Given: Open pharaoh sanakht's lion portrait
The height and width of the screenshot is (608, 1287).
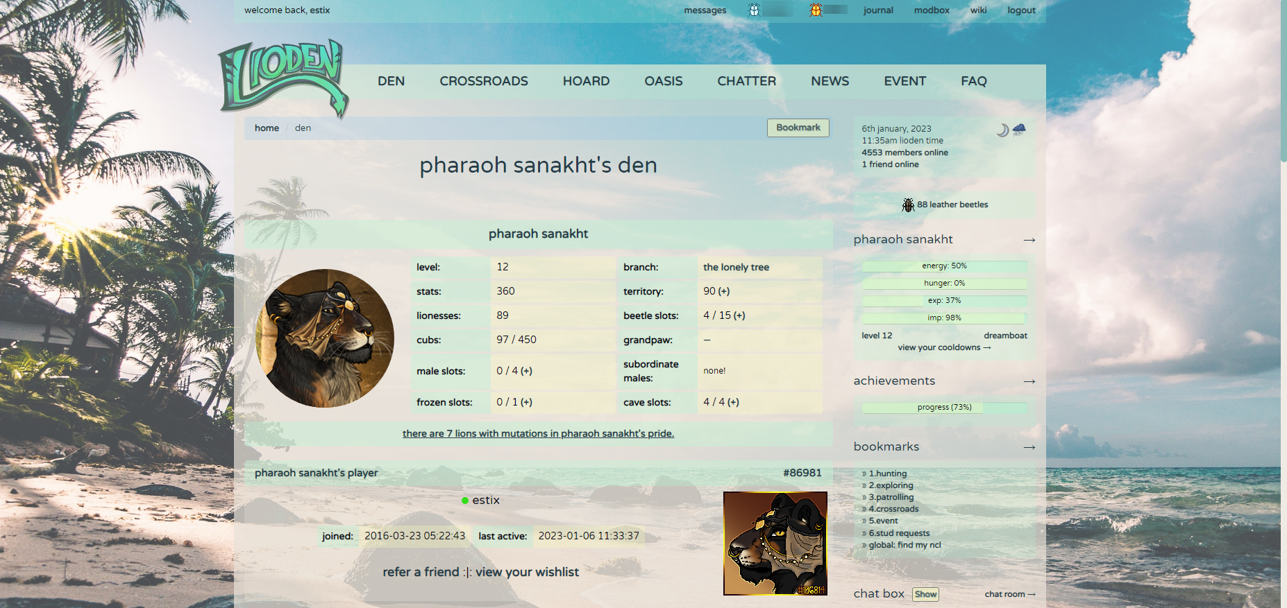Looking at the screenshot, I should point(325,338).
